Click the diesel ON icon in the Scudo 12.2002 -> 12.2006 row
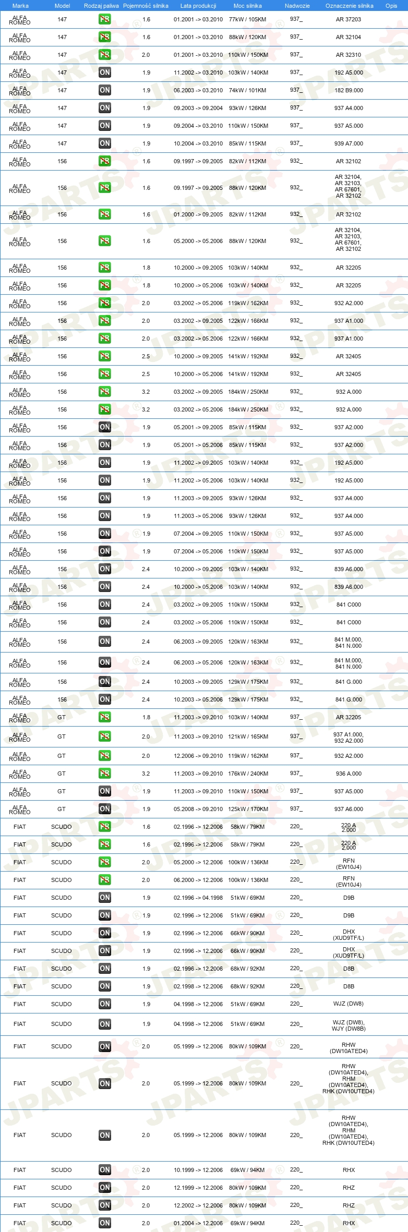The image size is (408, 1232). click(x=105, y=1205)
